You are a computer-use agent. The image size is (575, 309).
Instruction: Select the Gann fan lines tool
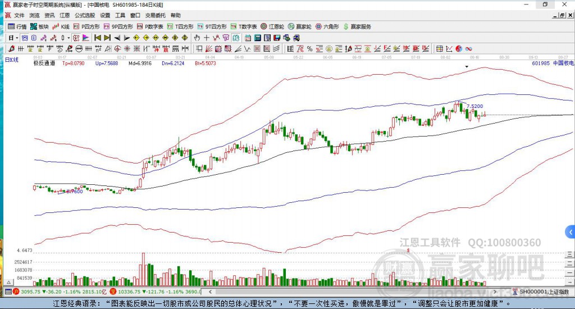click(x=209, y=48)
